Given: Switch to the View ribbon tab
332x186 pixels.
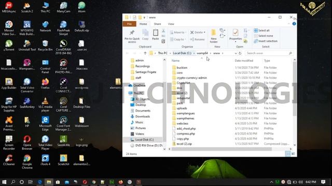Looking at the screenshot, I should (171, 24).
